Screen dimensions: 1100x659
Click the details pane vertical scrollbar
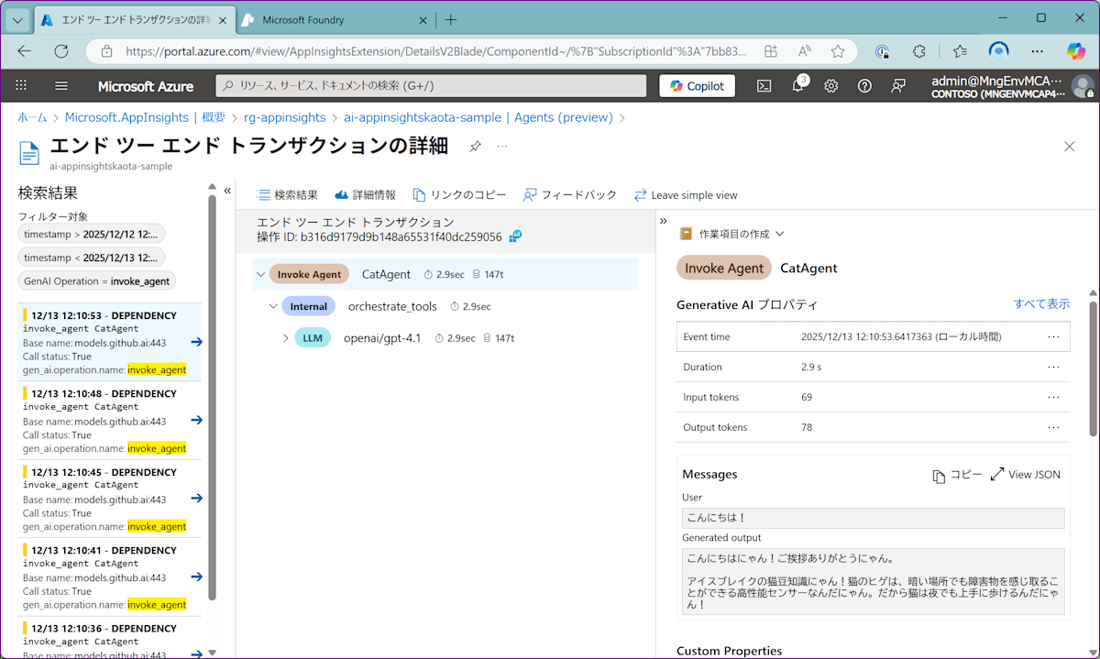1093,367
